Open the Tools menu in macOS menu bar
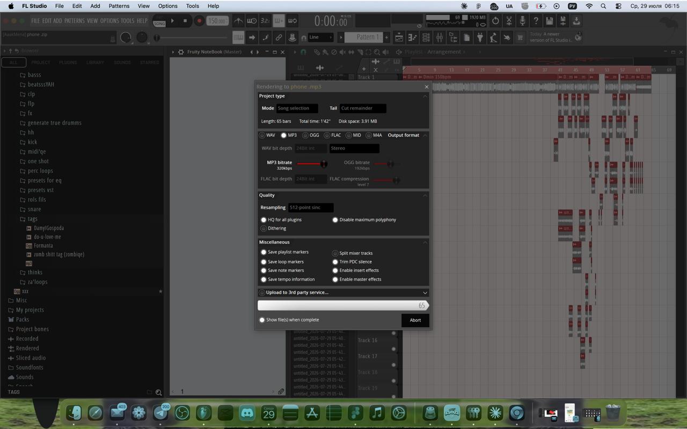The image size is (687, 429). click(x=192, y=6)
